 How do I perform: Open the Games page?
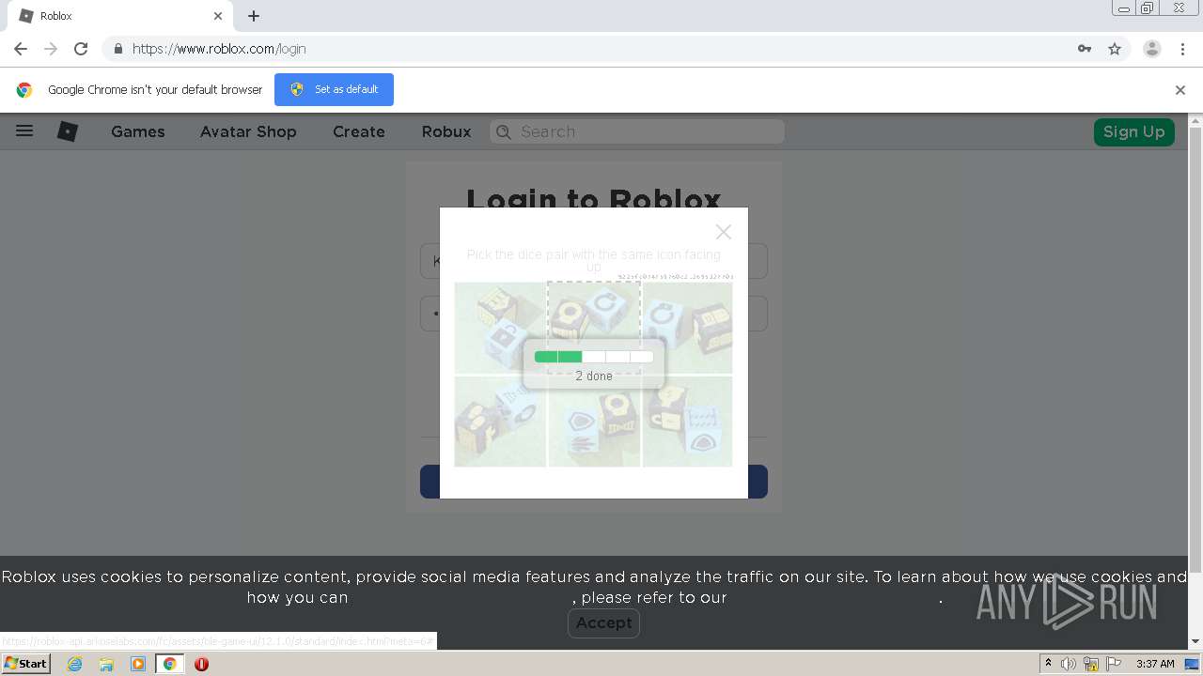[138, 131]
